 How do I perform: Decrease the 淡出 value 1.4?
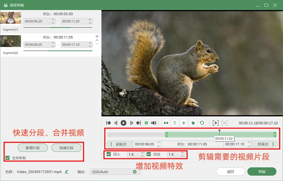tap(182, 156)
